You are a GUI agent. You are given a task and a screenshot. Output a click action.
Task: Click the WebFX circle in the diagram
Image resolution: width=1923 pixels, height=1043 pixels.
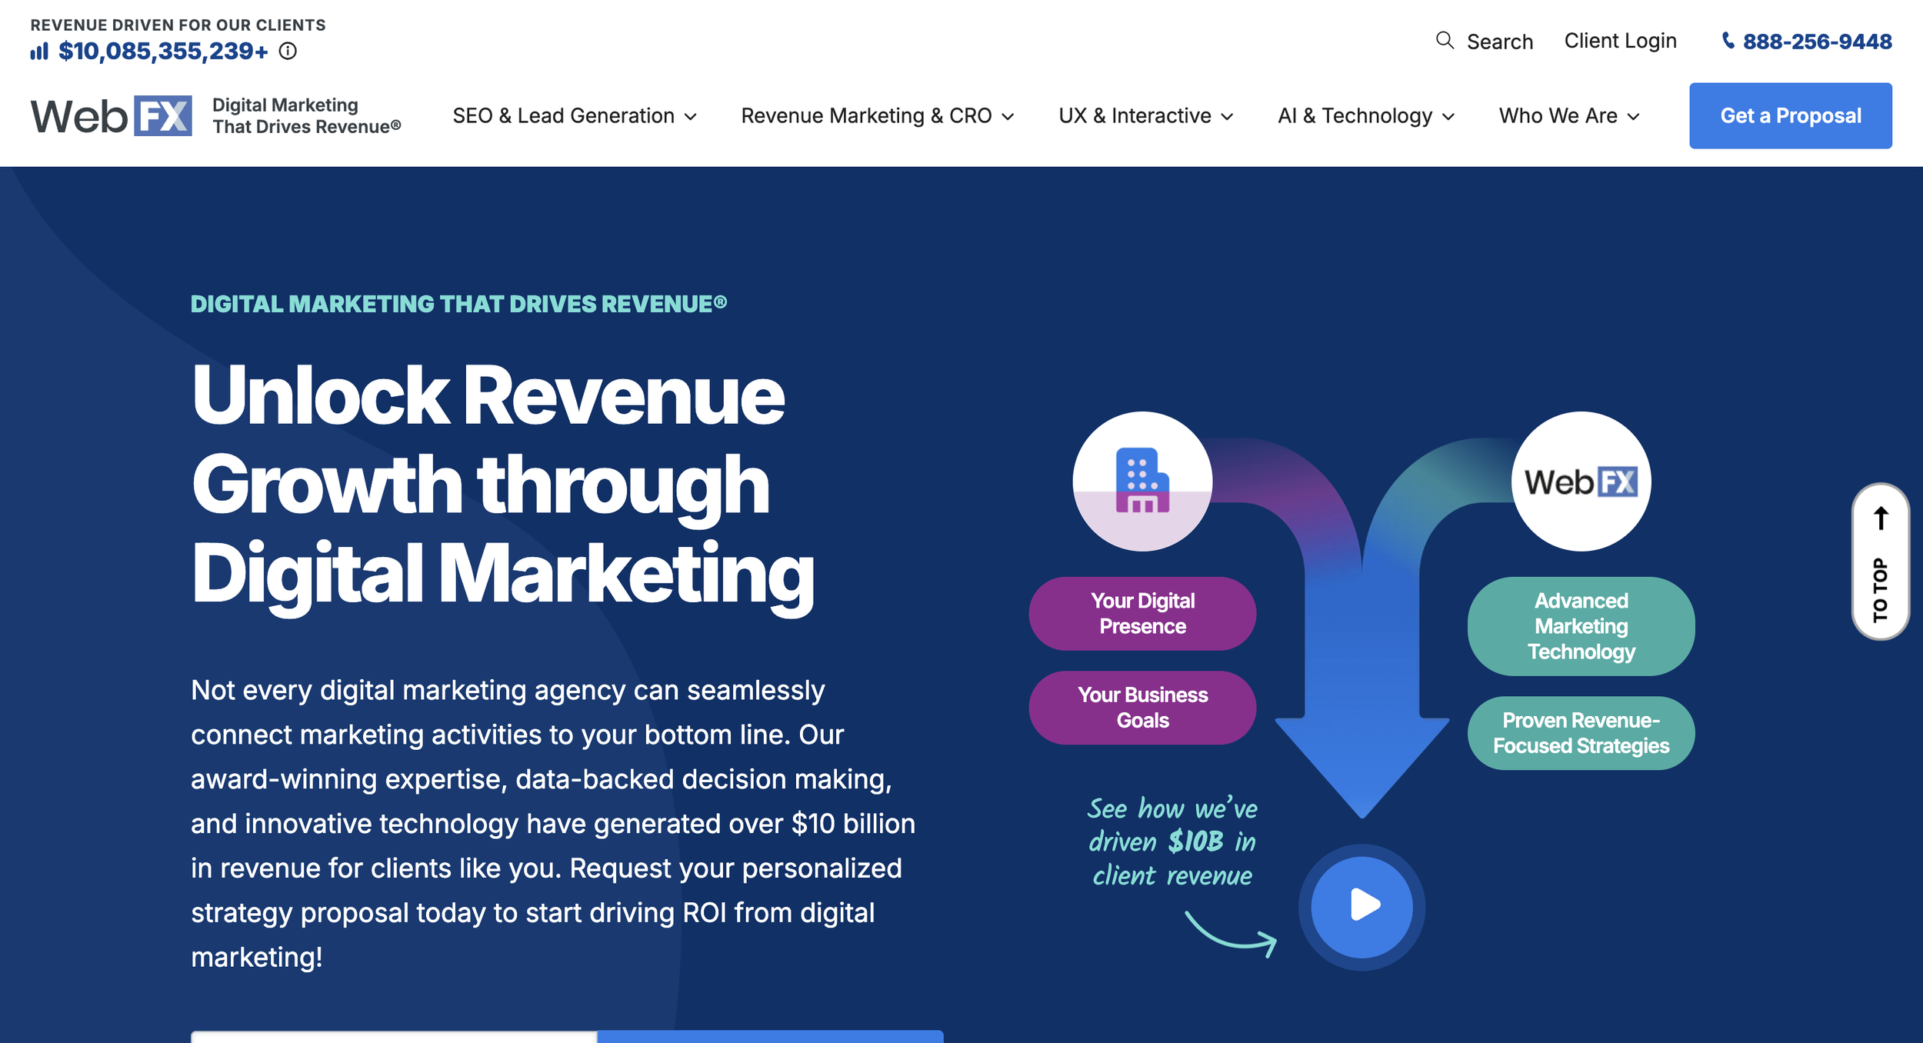click(x=1581, y=482)
